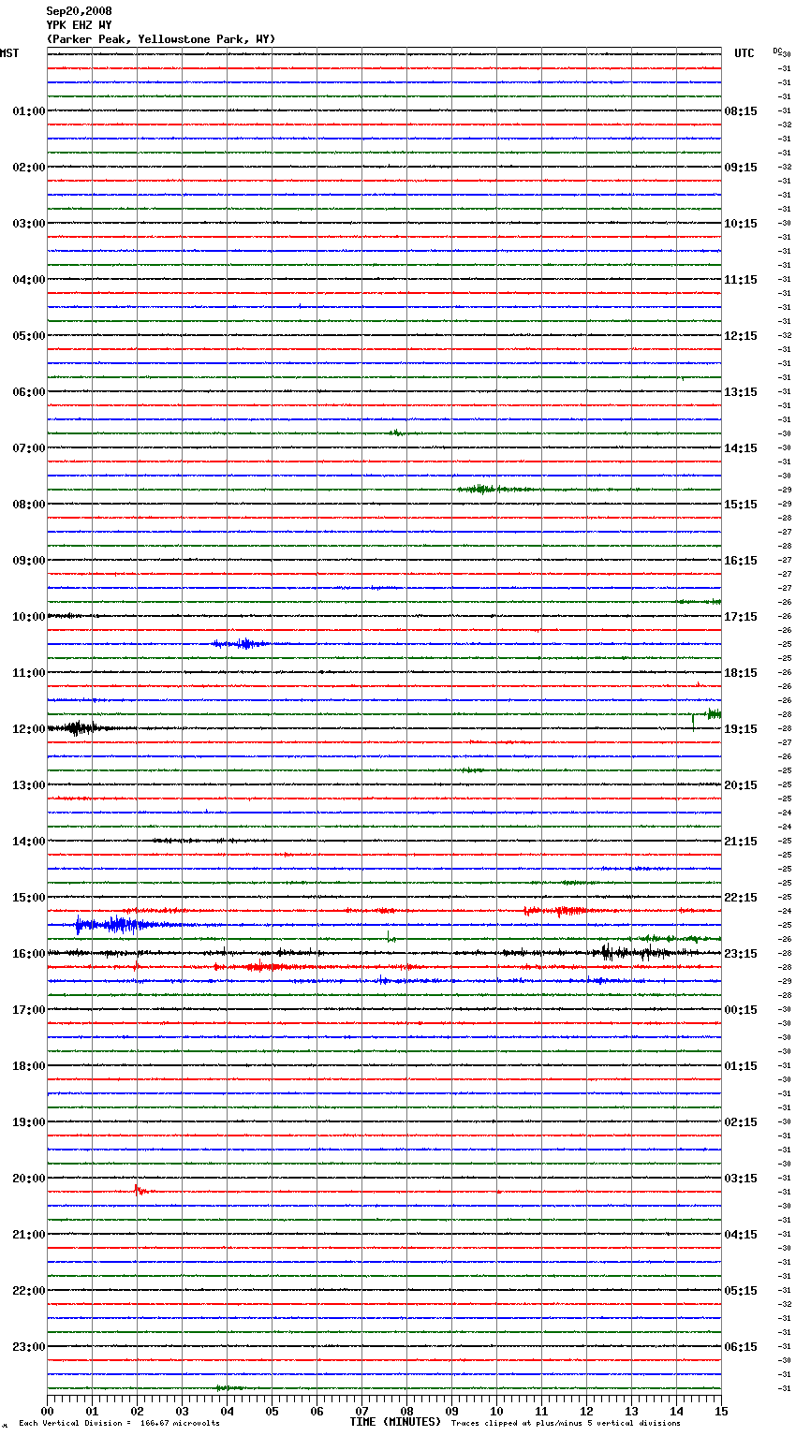Click bottom axis minute tick label 05

tap(272, 1412)
